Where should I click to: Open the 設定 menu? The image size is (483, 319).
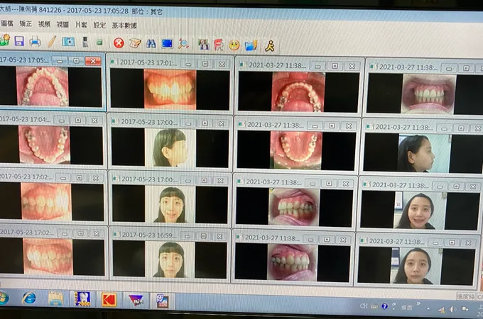(x=99, y=25)
